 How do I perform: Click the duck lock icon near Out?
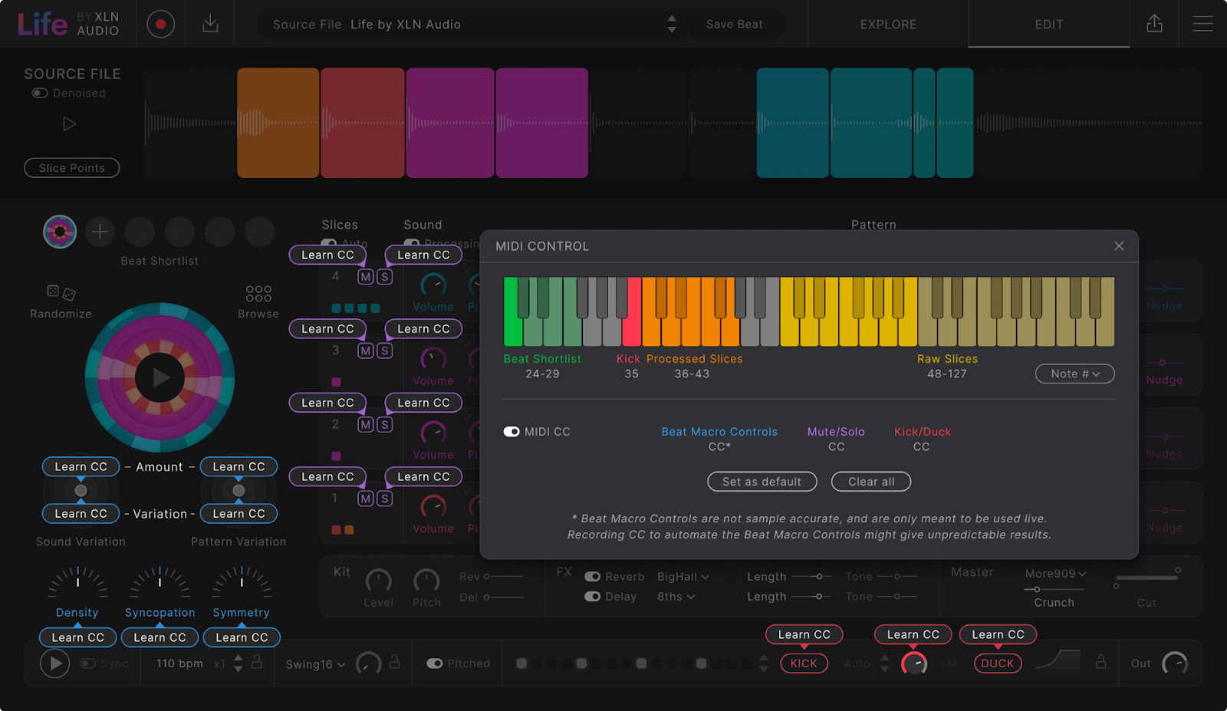[1100, 661]
